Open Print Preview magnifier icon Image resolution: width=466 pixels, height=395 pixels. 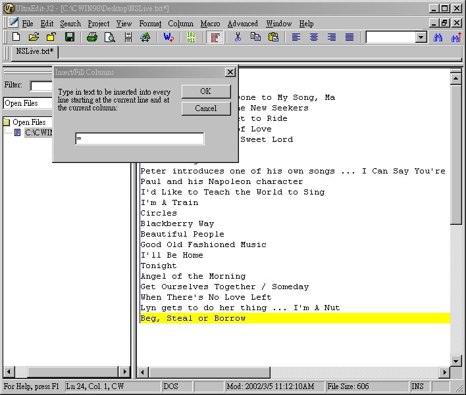pos(110,37)
